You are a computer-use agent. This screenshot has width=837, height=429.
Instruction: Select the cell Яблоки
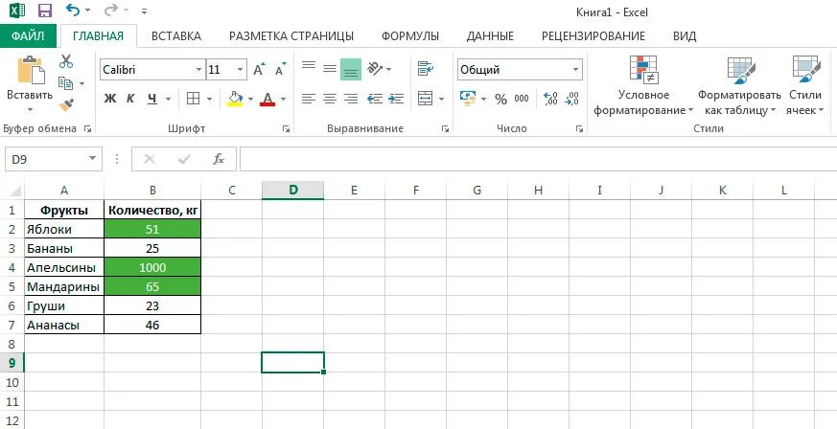pos(64,229)
